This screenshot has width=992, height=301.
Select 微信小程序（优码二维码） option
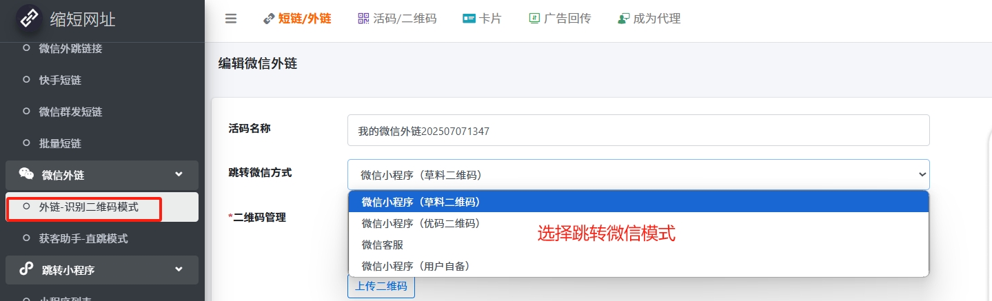[421, 223]
